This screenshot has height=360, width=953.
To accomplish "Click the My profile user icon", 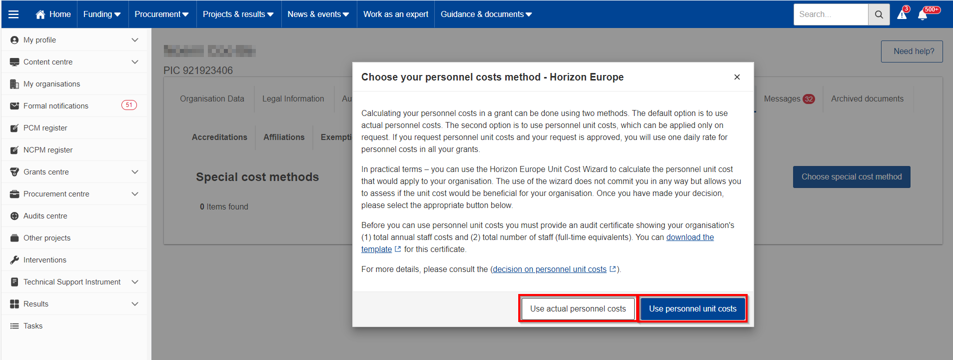I will coord(14,40).
